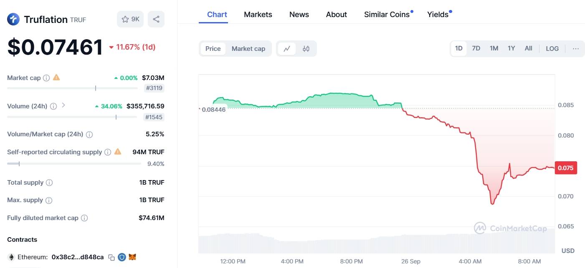Click the circulating supply progress bar

click(74, 164)
